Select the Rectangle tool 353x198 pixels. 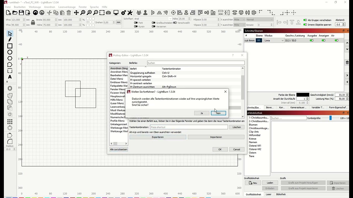10,46
